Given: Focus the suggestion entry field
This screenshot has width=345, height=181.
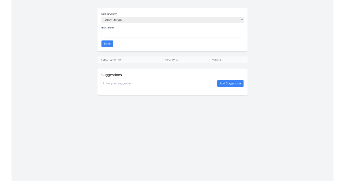Looking at the screenshot, I should (158, 83).
